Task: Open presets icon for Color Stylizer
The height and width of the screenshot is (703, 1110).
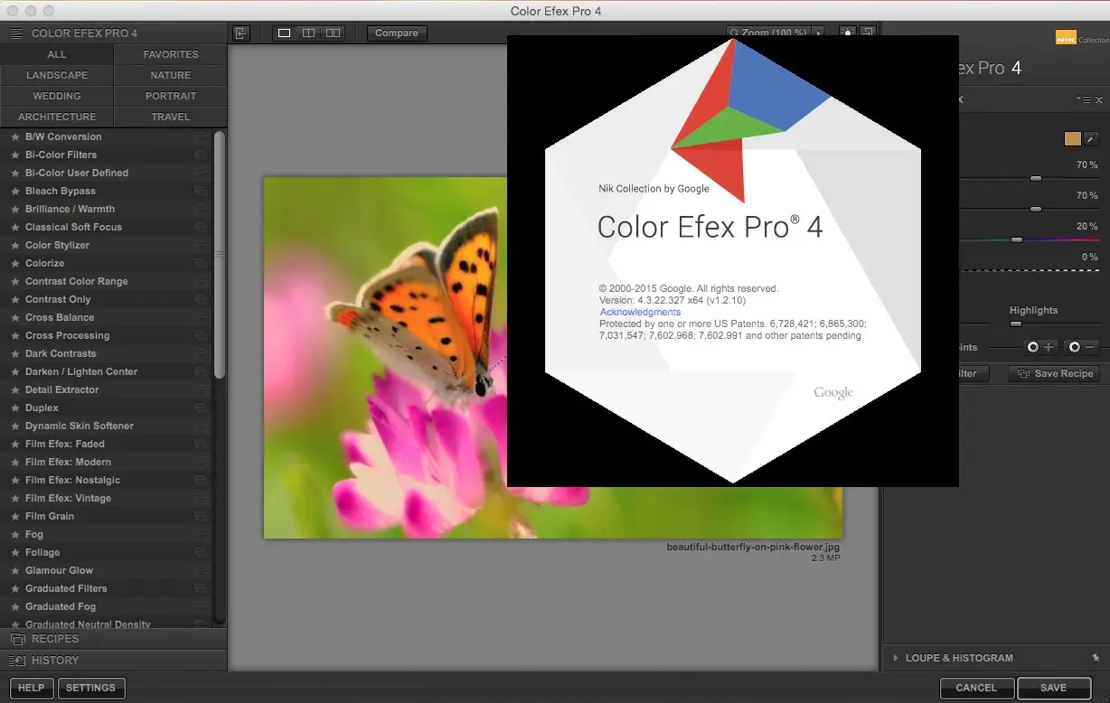Action: click(200, 246)
